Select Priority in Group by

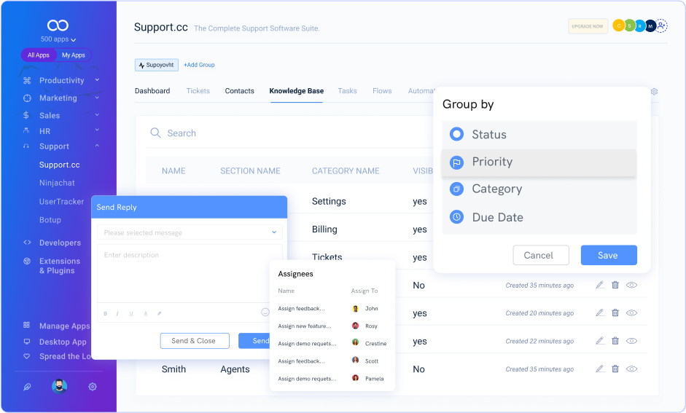pyautogui.click(x=539, y=162)
